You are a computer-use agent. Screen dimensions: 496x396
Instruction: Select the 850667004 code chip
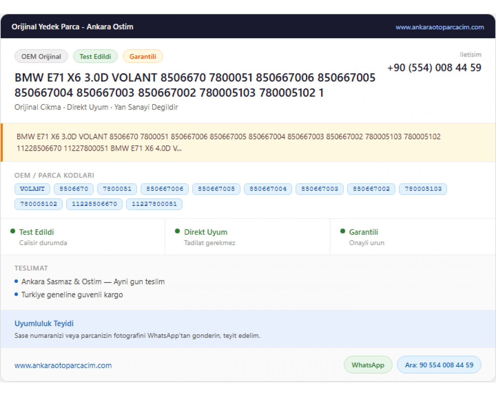click(x=268, y=189)
